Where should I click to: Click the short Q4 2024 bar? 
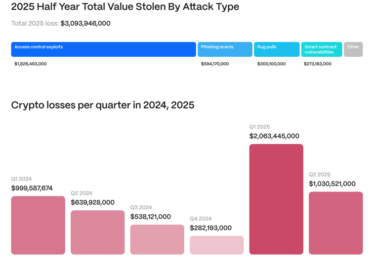point(216,245)
